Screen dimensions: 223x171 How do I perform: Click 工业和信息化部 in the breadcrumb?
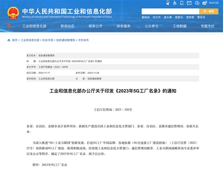coord(30,40)
